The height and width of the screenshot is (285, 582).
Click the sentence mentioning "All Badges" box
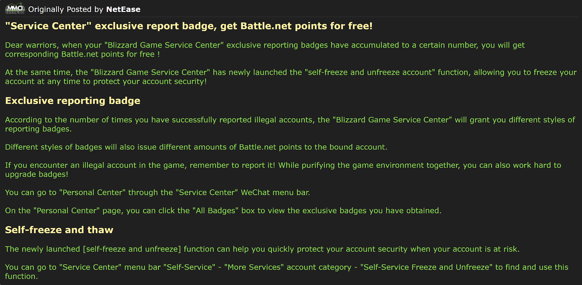point(223,211)
